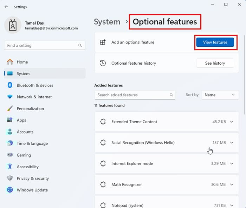The image size is (246, 208).
Task: Click the View features button
Action: (x=215, y=43)
